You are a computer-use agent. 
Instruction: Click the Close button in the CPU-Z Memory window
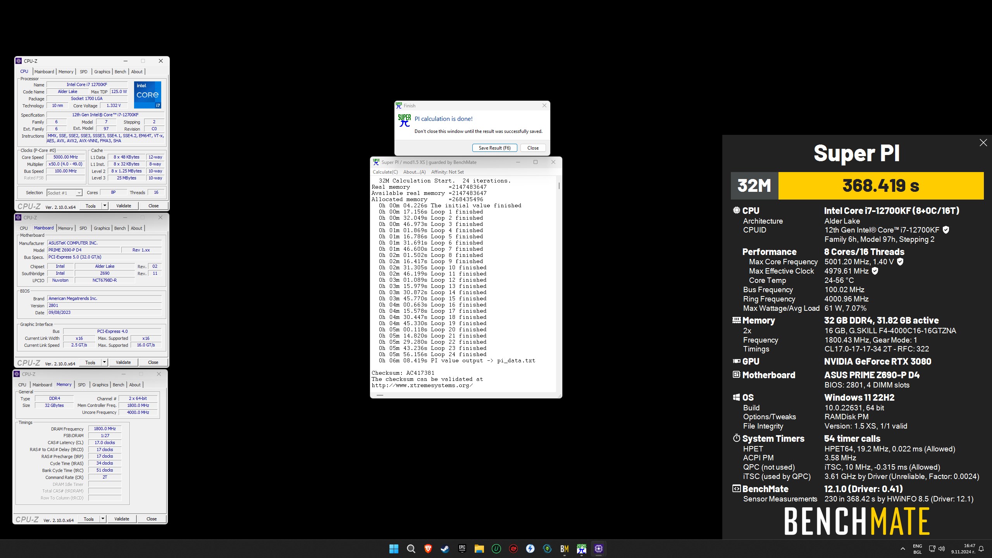click(x=152, y=519)
